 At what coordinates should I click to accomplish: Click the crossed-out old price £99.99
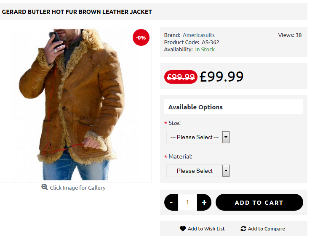[181, 77]
